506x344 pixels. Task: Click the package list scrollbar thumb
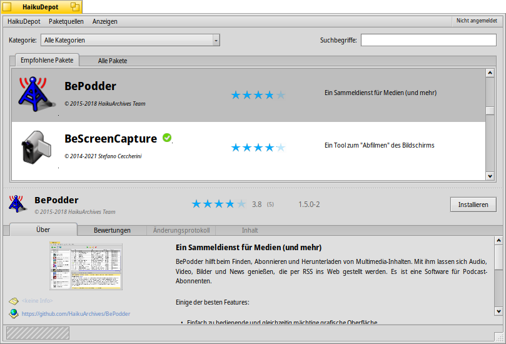490,111
